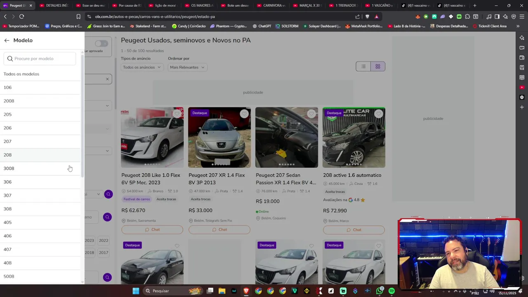Click the search magnifier in the model field
This screenshot has height=297, width=528.
10,59
